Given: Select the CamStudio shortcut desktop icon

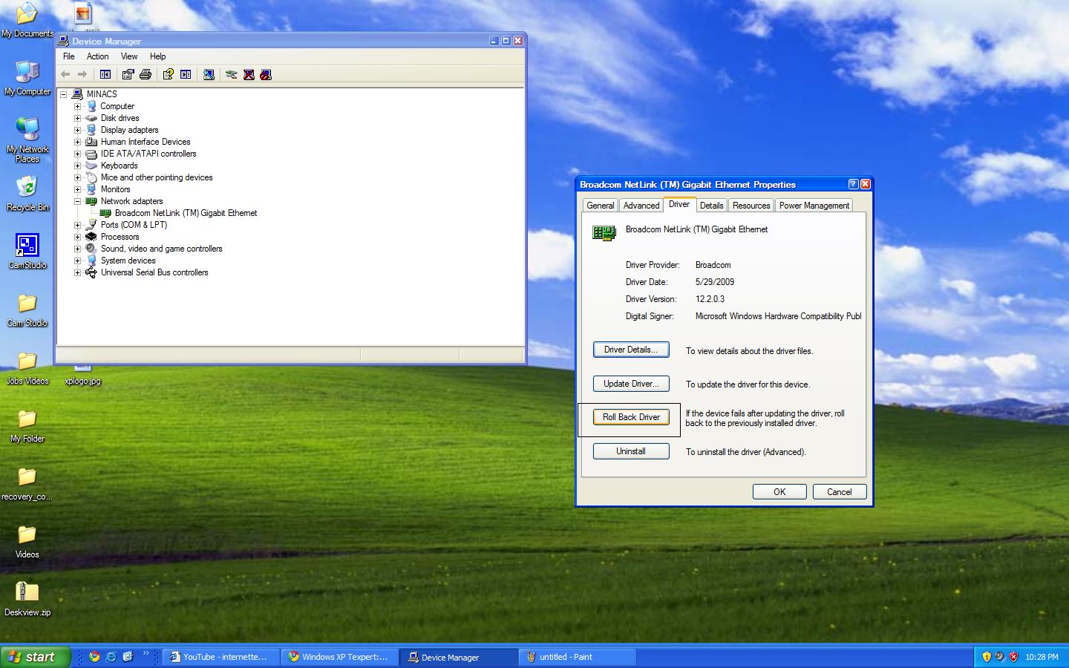Looking at the screenshot, I should [27, 252].
